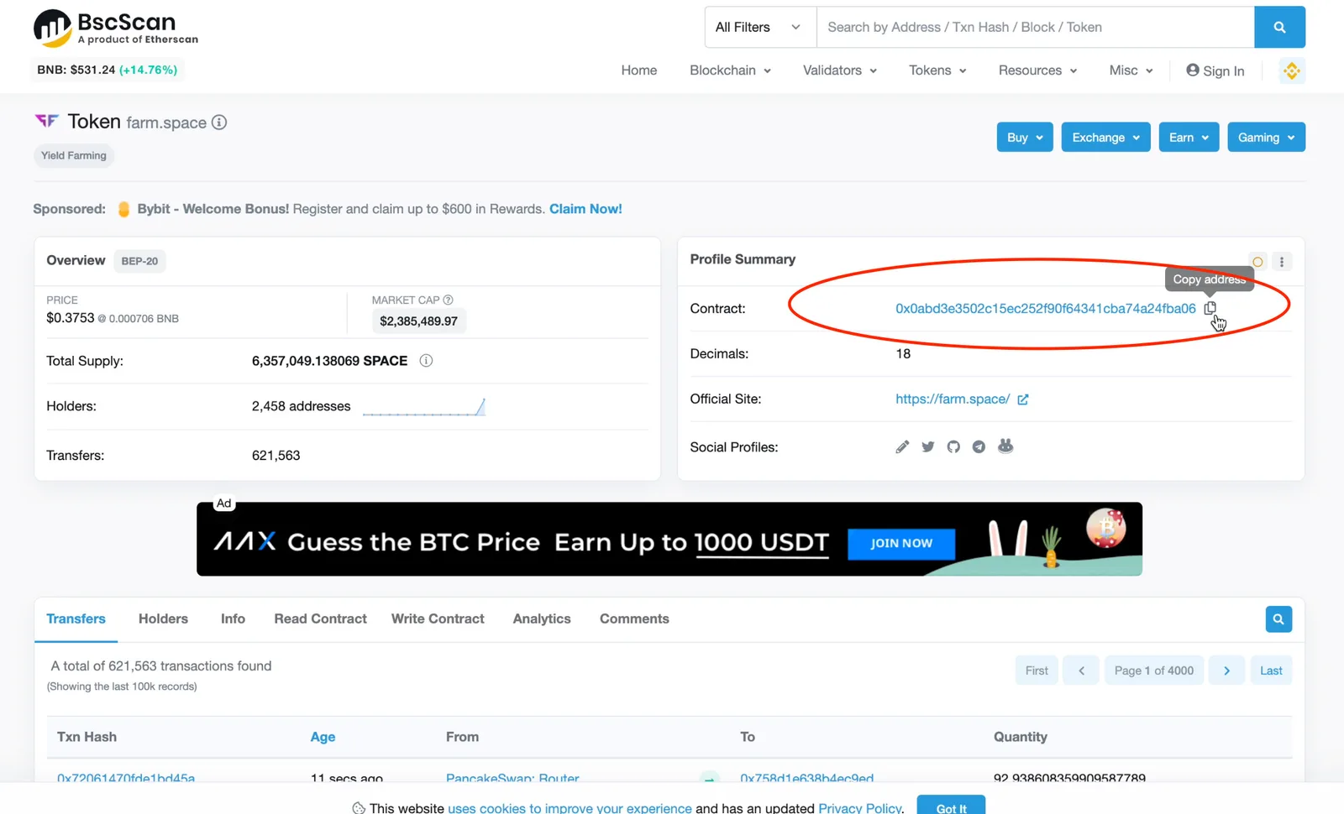Open the Comments tab
This screenshot has height=814, width=1344.
pos(634,619)
